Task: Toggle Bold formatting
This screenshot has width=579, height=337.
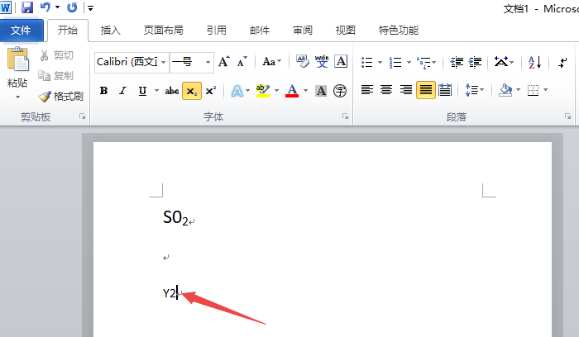Action: click(103, 91)
